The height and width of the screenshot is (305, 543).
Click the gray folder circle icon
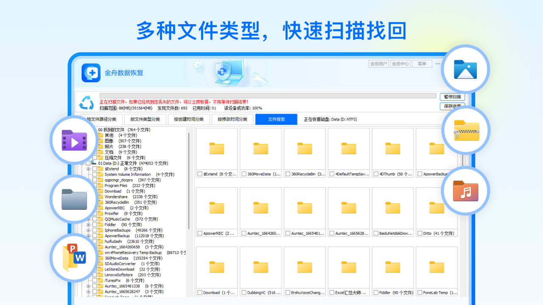73,199
